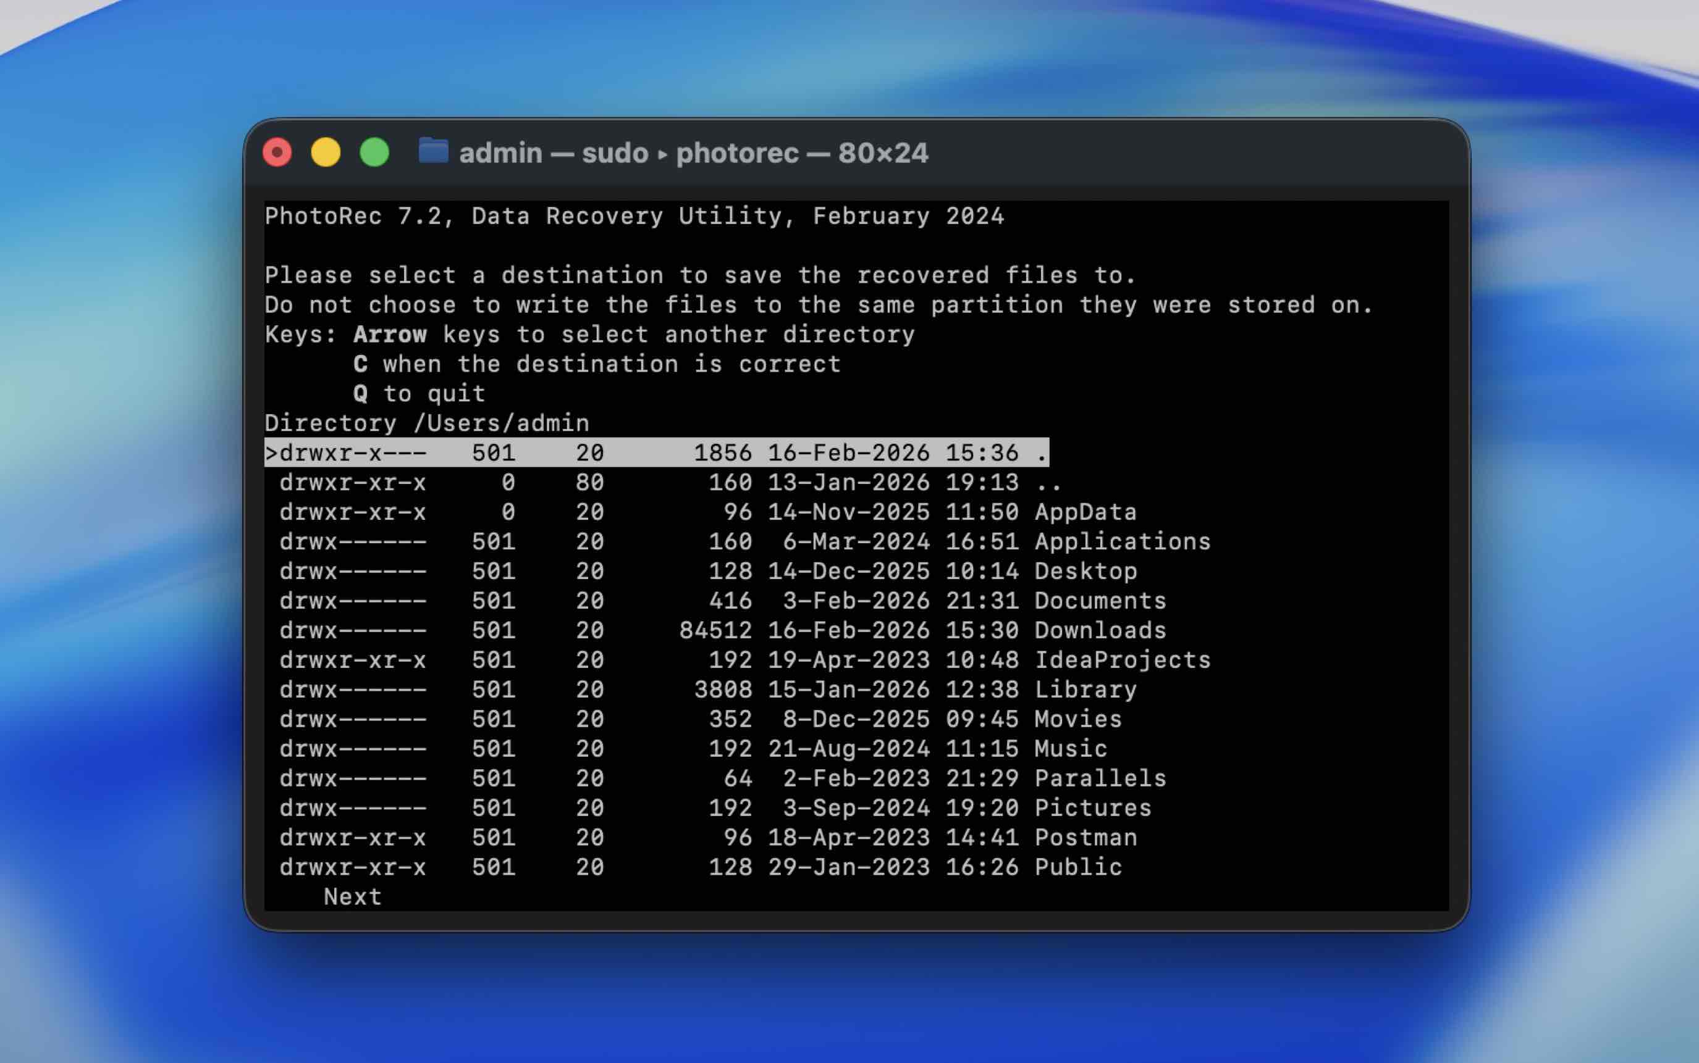Viewport: 1699px width, 1063px height.
Task: Select the highlighted current directory row
Action: (x=656, y=452)
